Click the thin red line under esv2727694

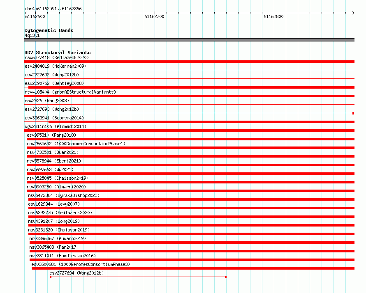point(138,277)
